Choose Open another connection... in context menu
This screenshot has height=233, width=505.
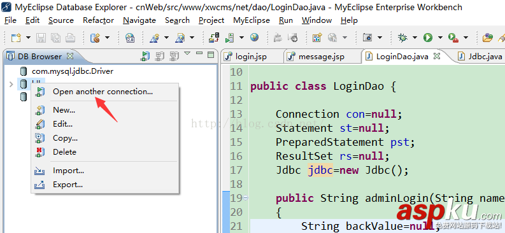pyautogui.click(x=105, y=92)
